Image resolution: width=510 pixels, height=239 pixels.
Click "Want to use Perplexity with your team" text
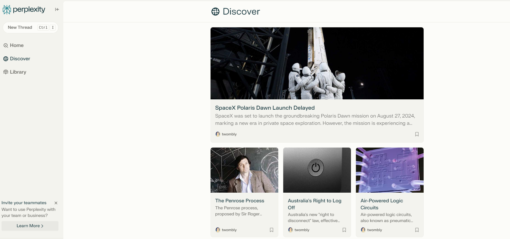(28, 213)
